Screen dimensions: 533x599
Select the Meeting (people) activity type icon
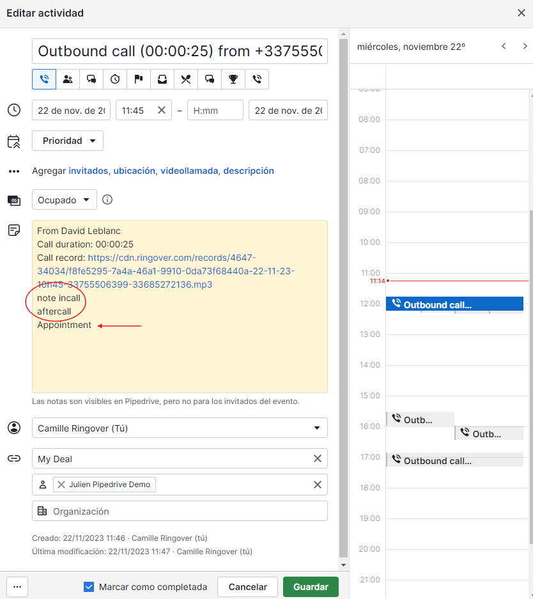68,79
